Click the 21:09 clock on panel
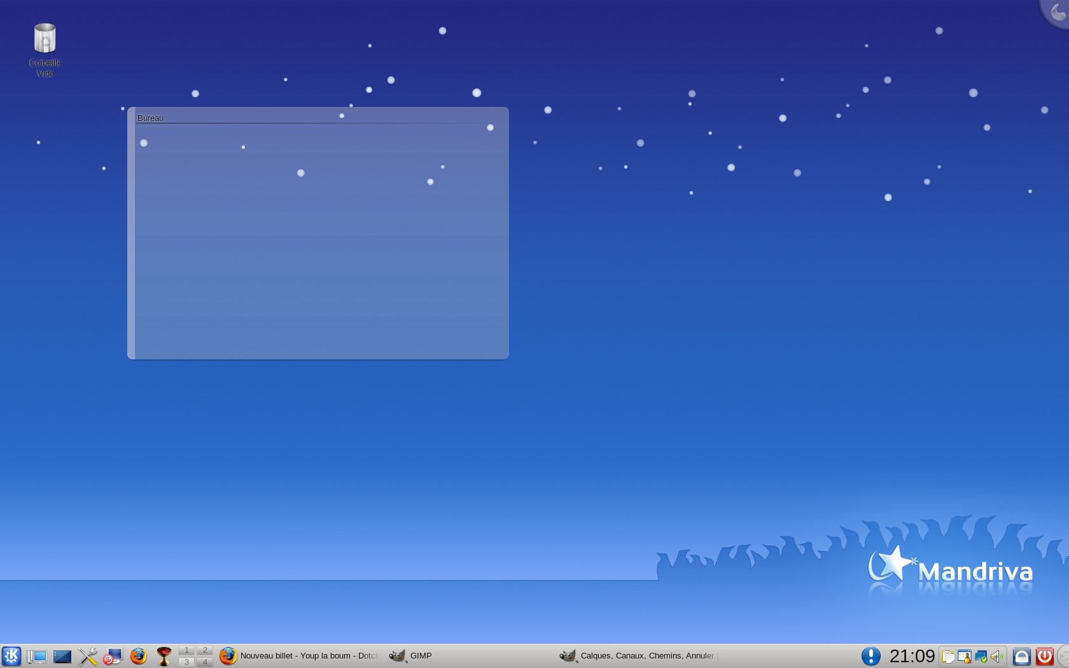 (x=912, y=656)
